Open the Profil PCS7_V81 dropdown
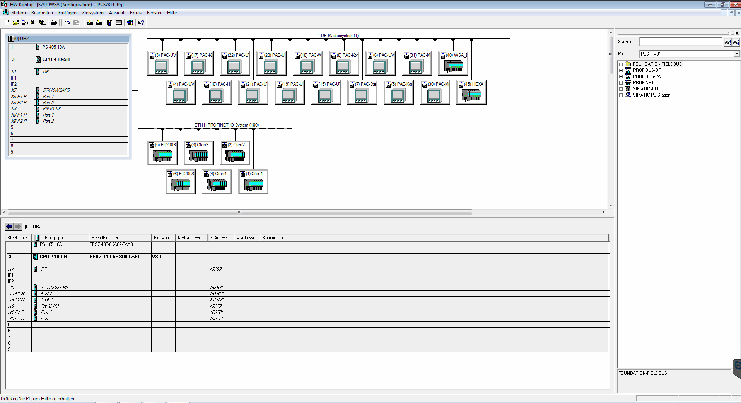The height and width of the screenshot is (403, 741). [x=736, y=54]
